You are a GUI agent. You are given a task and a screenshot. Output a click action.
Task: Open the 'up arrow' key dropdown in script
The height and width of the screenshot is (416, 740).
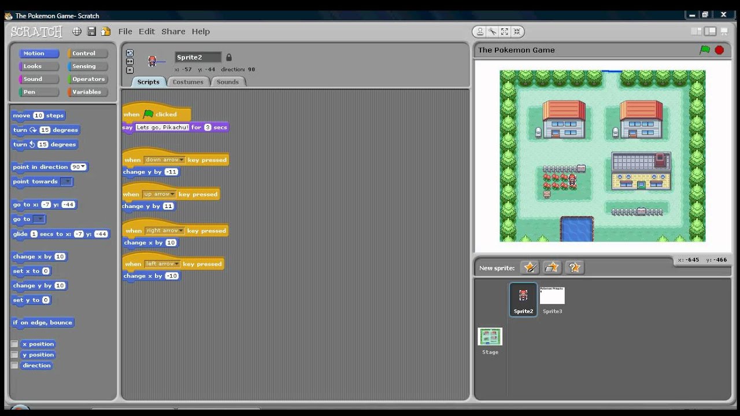pos(158,194)
